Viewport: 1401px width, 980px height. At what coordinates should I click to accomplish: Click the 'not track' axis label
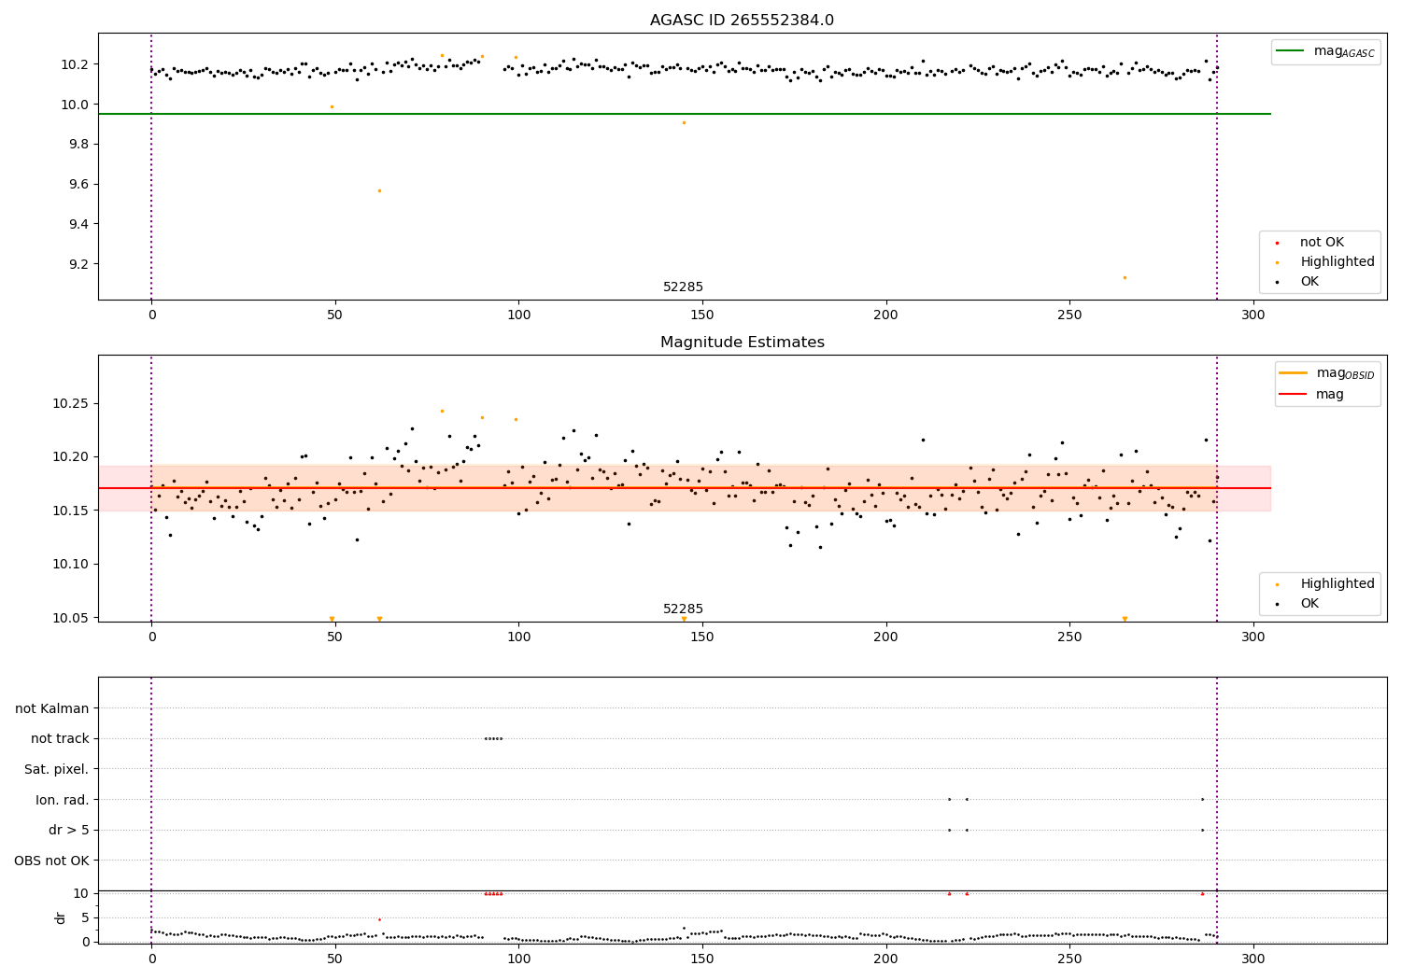pyautogui.click(x=60, y=739)
